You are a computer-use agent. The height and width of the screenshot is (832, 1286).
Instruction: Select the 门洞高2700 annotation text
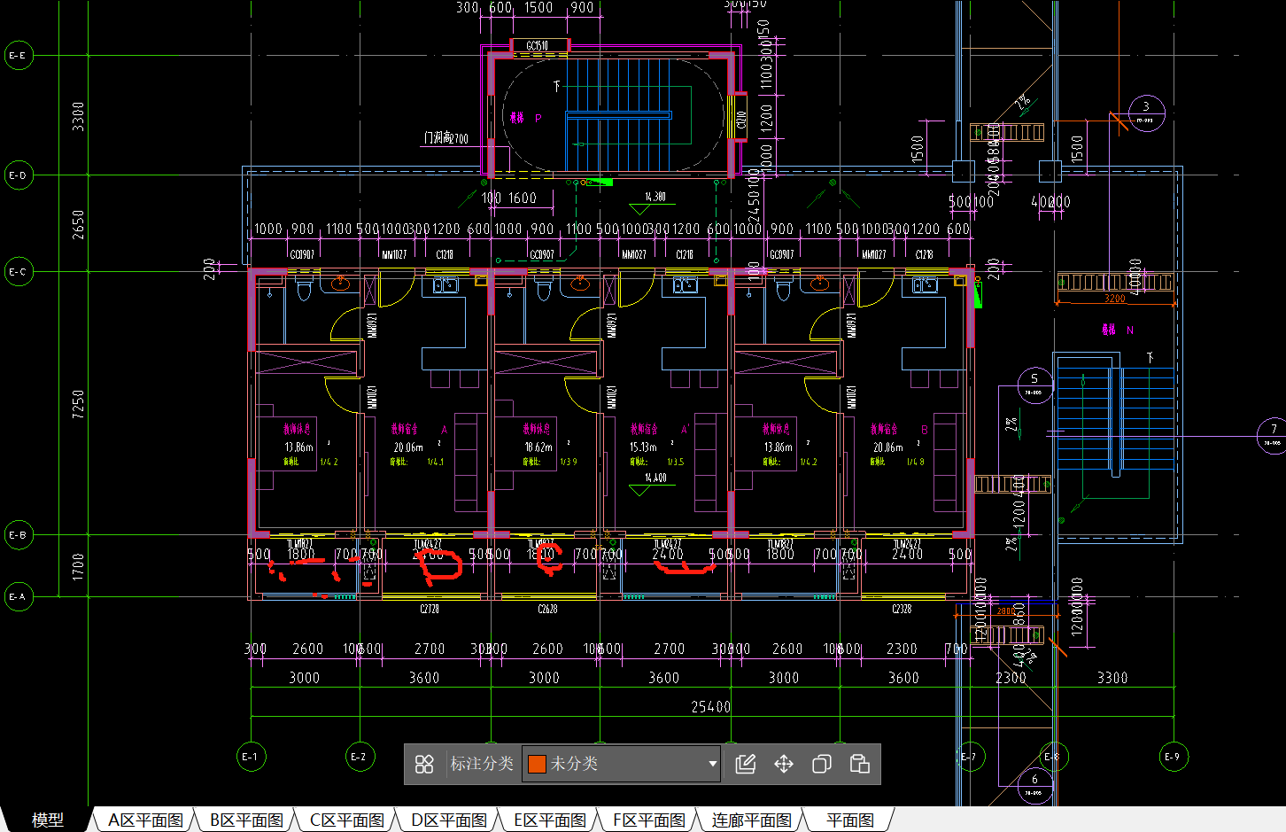point(445,138)
